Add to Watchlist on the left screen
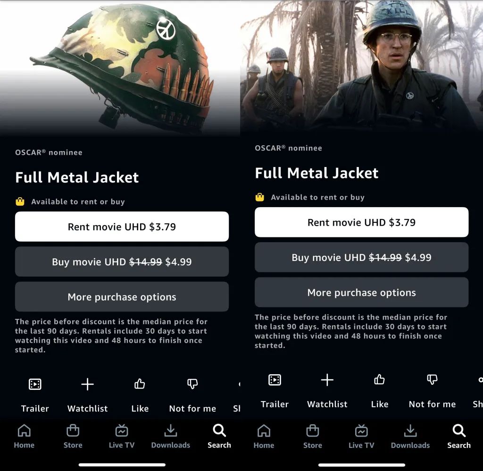 click(x=87, y=384)
